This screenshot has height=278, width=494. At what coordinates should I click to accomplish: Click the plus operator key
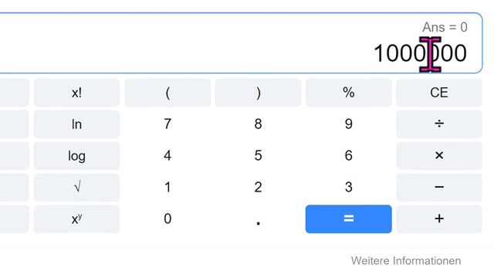tap(439, 219)
